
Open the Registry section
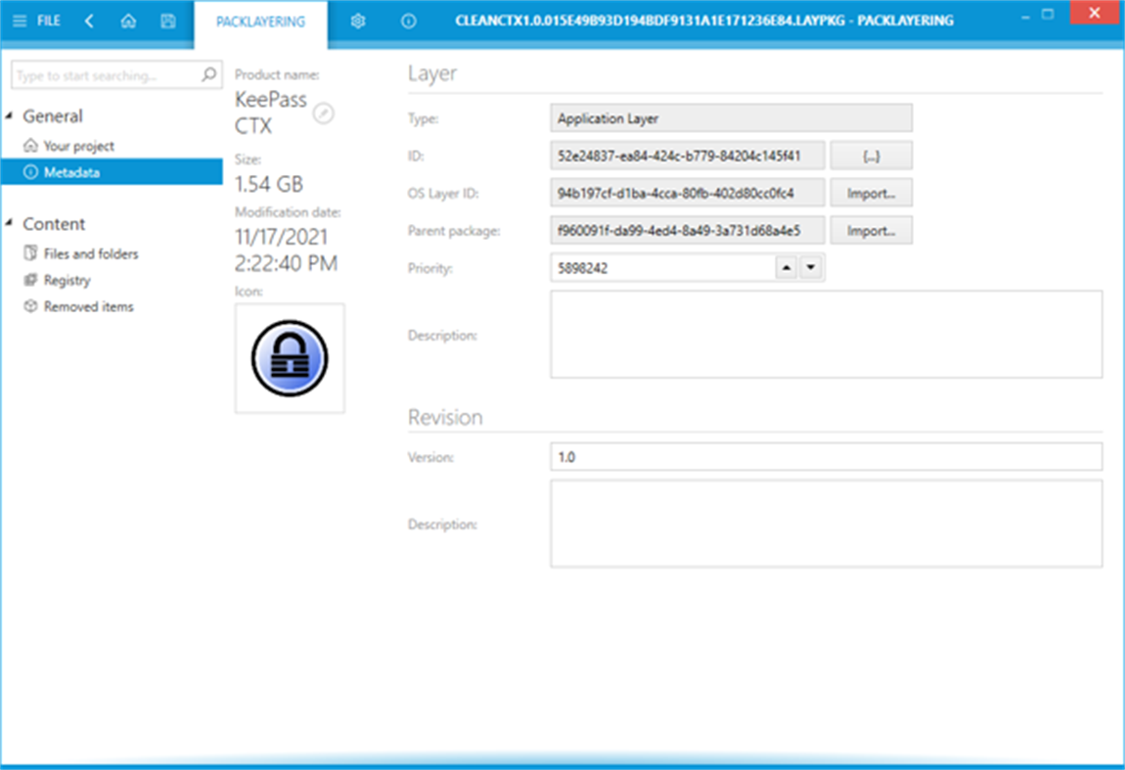click(x=67, y=280)
